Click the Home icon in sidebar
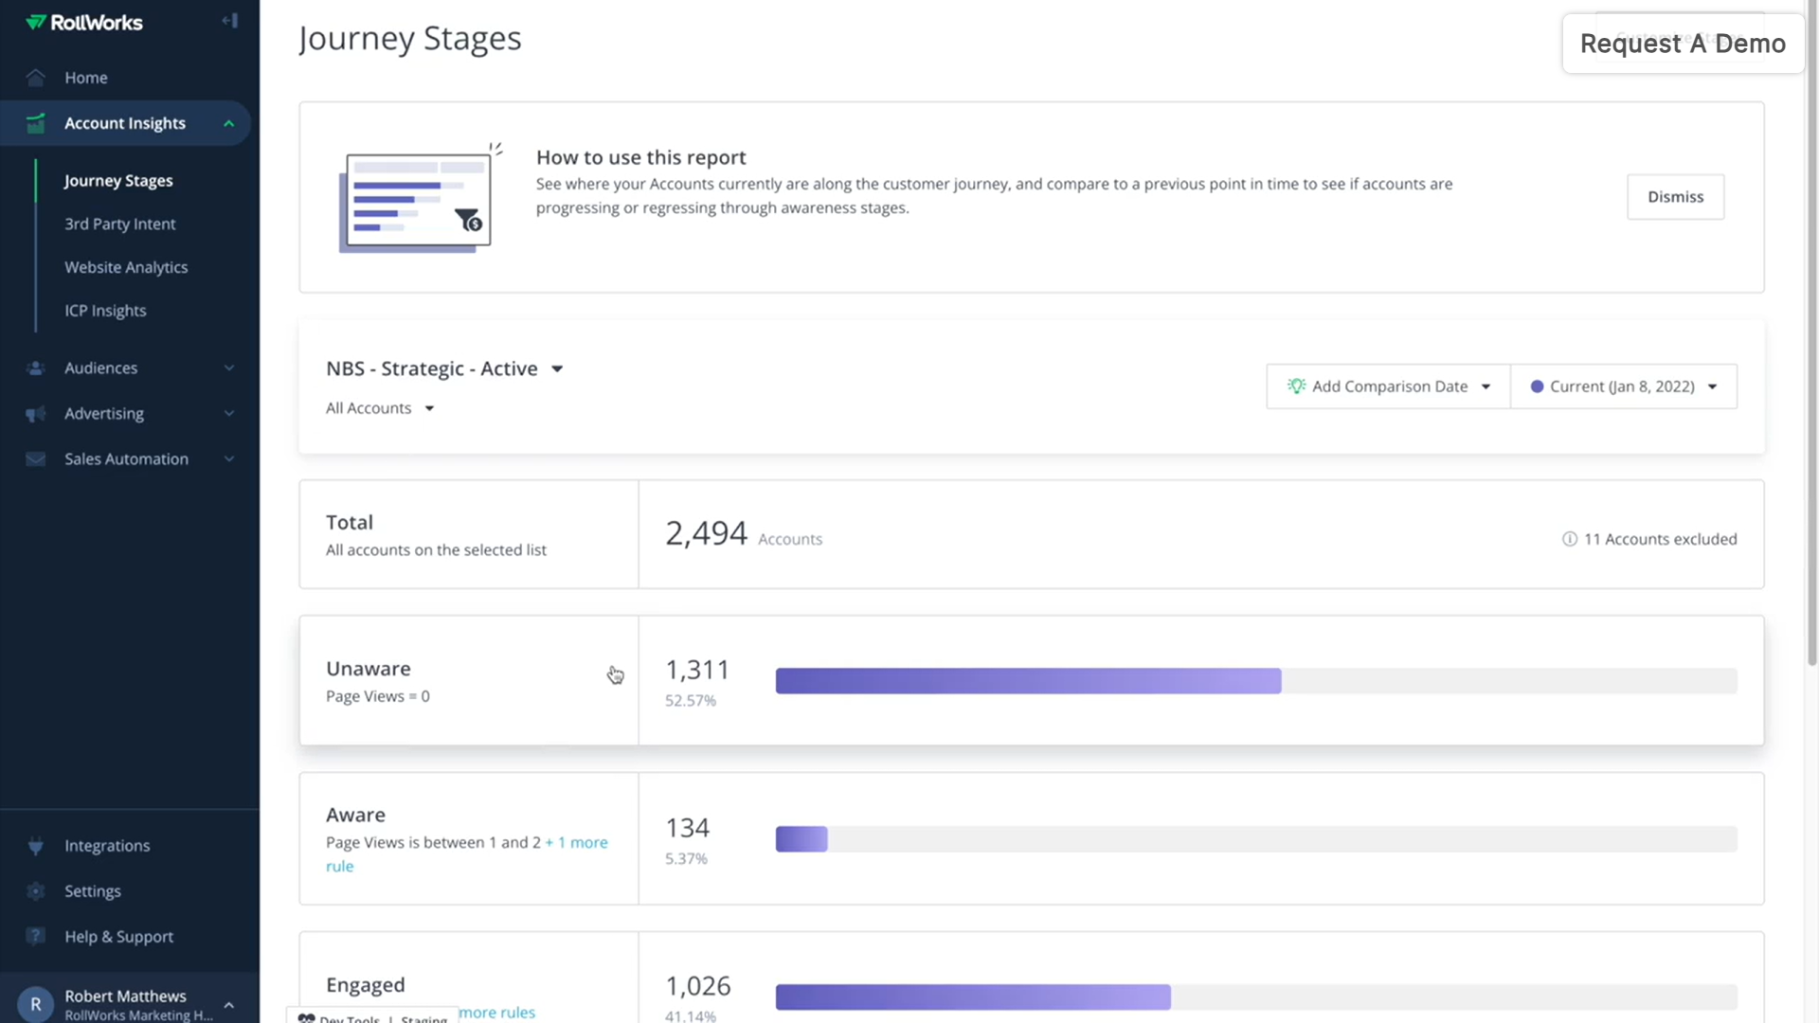Viewport: 1819px width, 1023px height. pos(36,78)
